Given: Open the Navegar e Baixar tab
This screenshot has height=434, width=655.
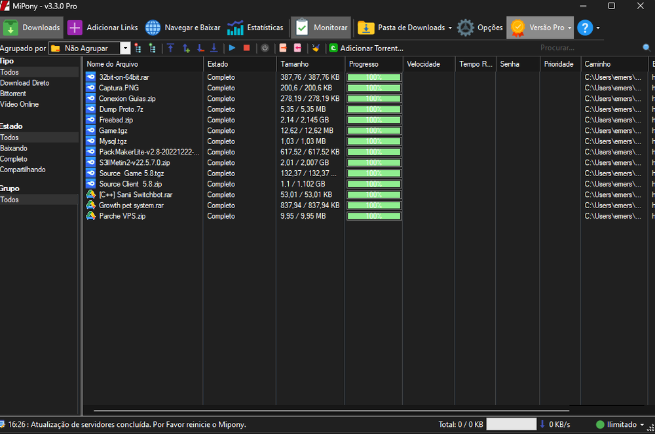Looking at the screenshot, I should (x=183, y=27).
